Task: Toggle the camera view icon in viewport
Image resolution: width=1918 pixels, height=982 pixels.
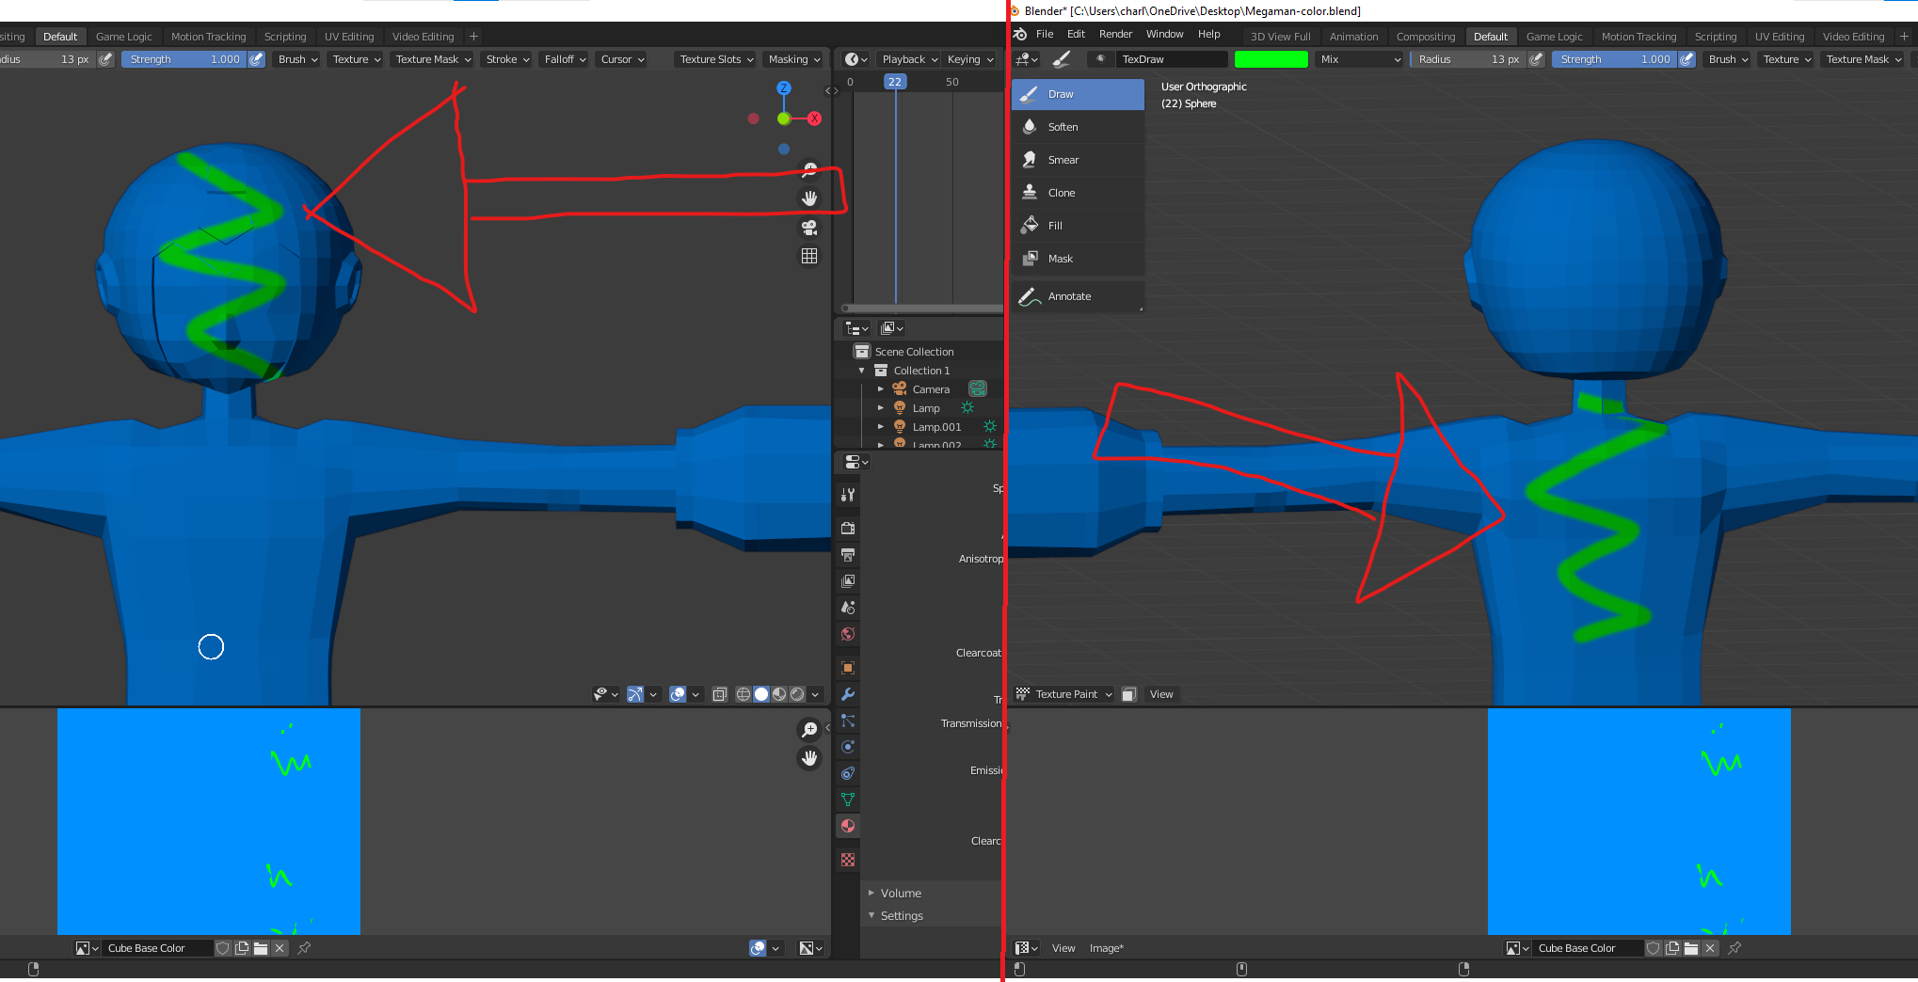Action: point(809,228)
